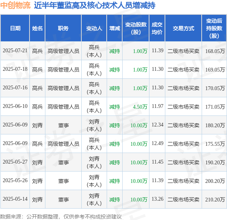Select the 变动后持股数(股) column header
227x220 pixels.
tap(214, 28)
